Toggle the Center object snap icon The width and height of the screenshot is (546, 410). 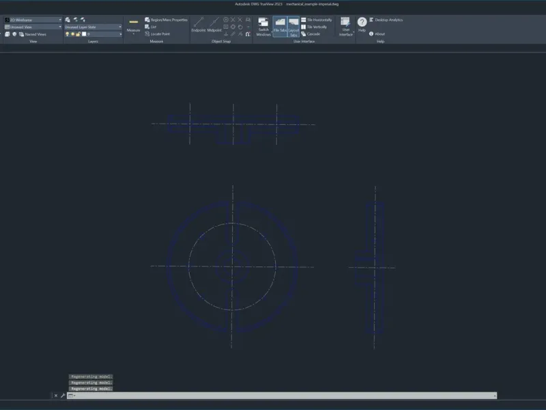pyautogui.click(x=226, y=20)
